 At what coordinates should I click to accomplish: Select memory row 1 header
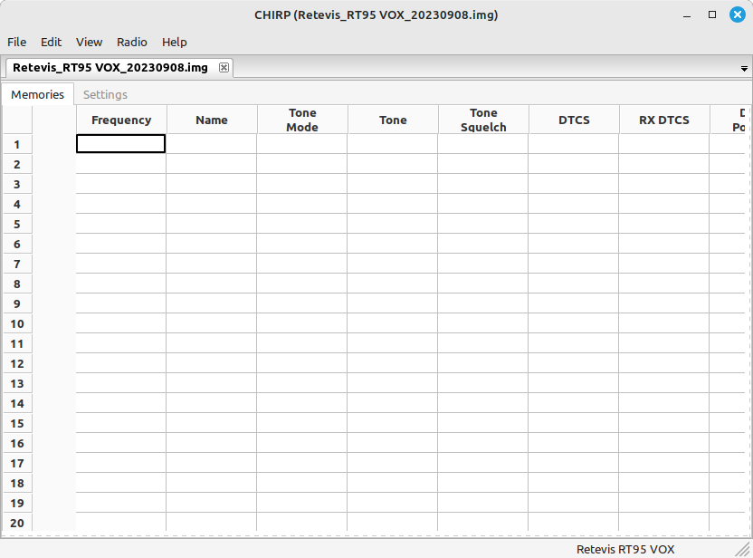17,144
